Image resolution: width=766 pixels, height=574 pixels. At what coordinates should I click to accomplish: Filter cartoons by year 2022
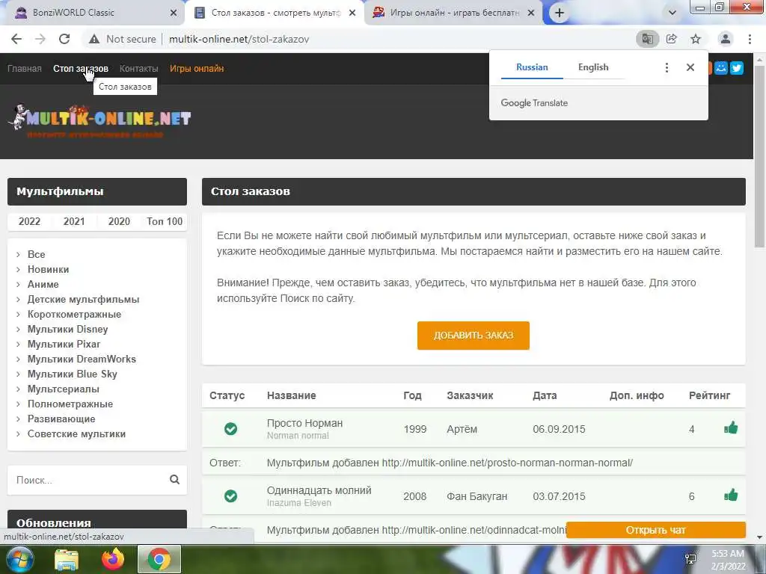(x=29, y=221)
